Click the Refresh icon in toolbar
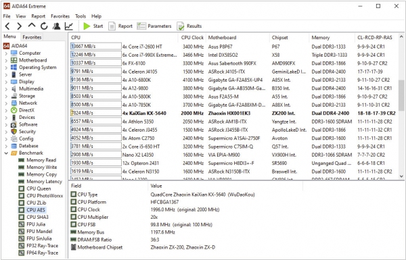This screenshot has height=260, width=406. click(44, 26)
